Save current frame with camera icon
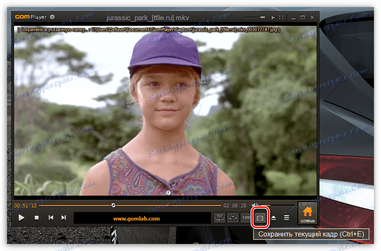The height and width of the screenshot is (251, 381). click(x=260, y=218)
